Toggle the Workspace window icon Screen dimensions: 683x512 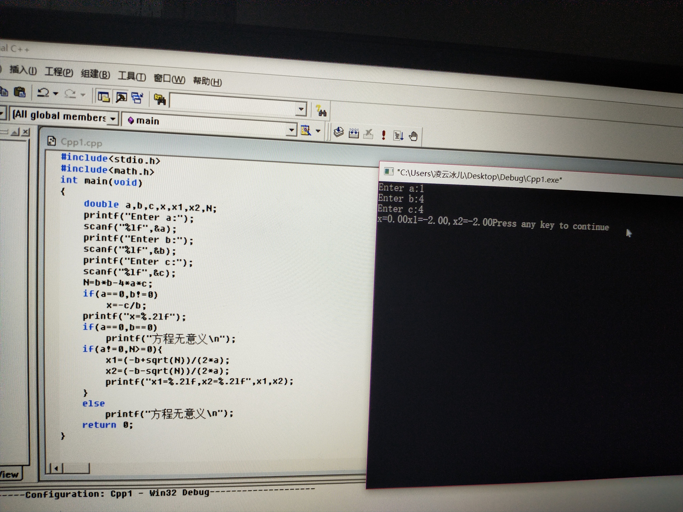click(104, 97)
